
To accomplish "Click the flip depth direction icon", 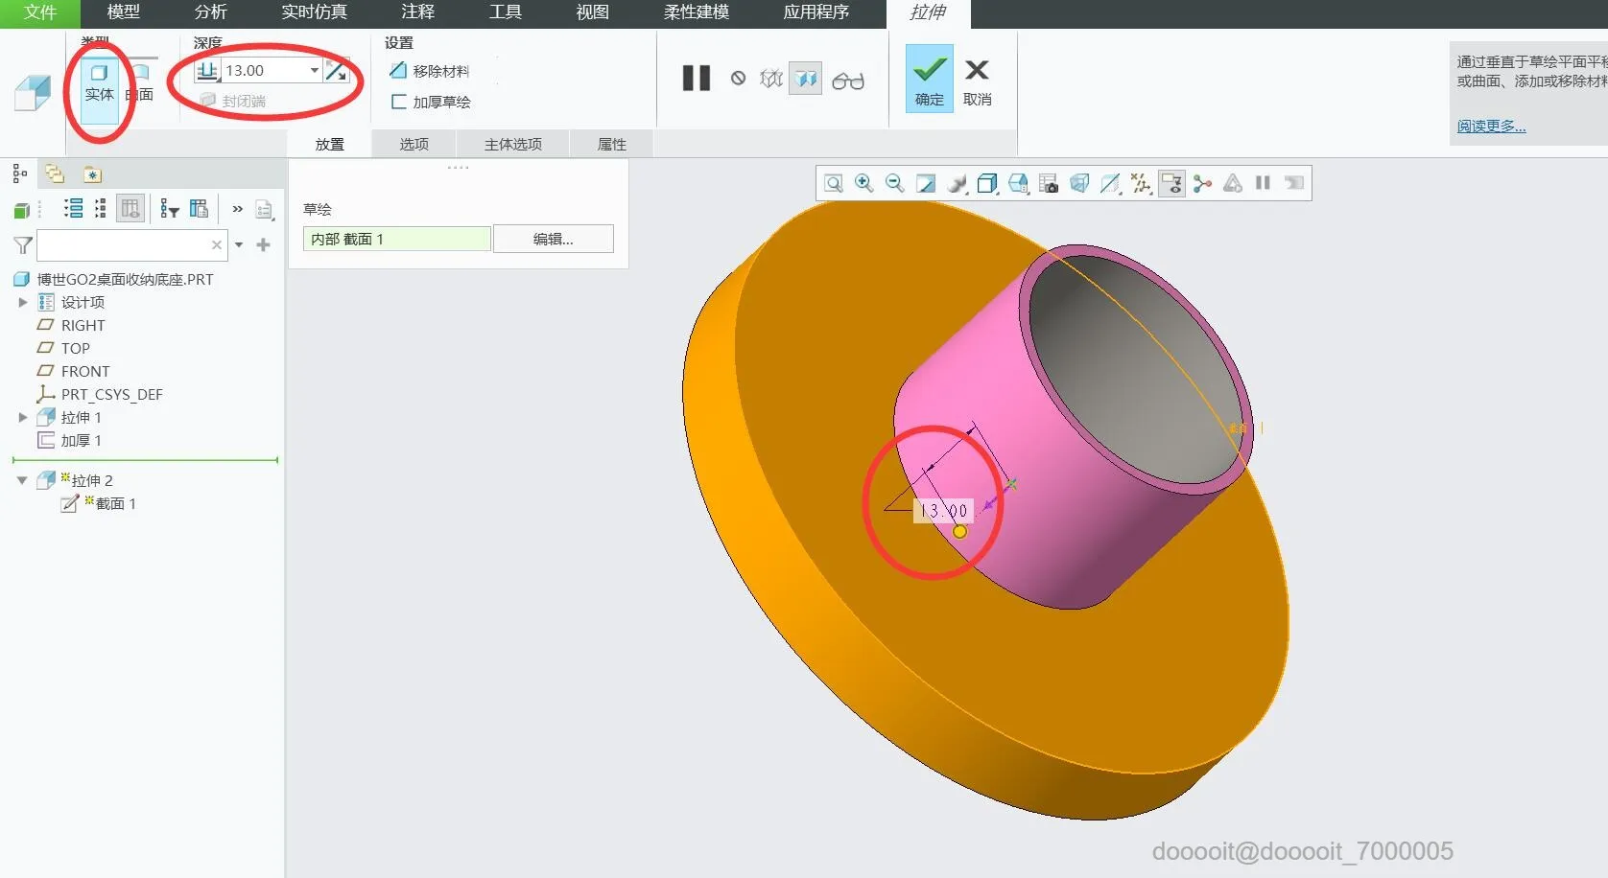I will [x=336, y=71].
